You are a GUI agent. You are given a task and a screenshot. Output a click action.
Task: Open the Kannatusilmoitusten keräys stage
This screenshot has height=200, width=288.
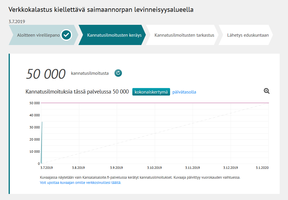[114, 35]
